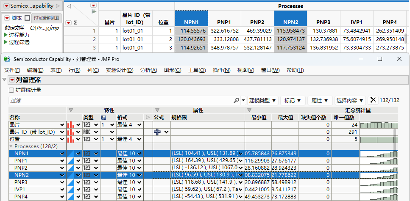Toggle the 扩展统计量 checkbox
The width and height of the screenshot is (410, 201).
pos(11,90)
